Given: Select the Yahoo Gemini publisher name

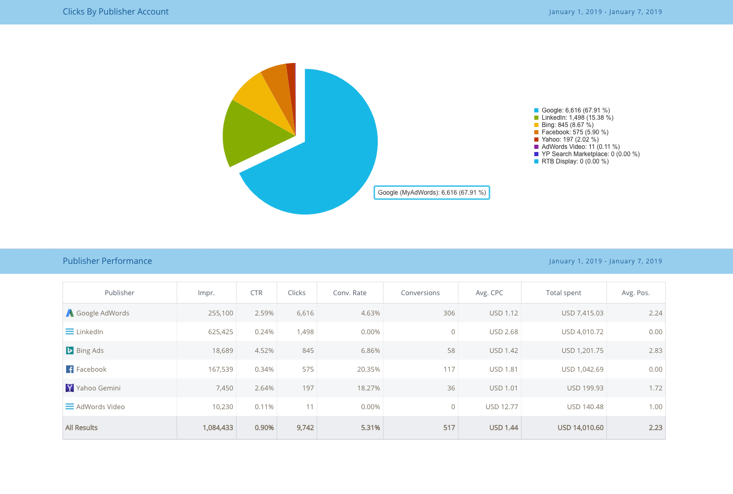Looking at the screenshot, I should tap(98, 388).
